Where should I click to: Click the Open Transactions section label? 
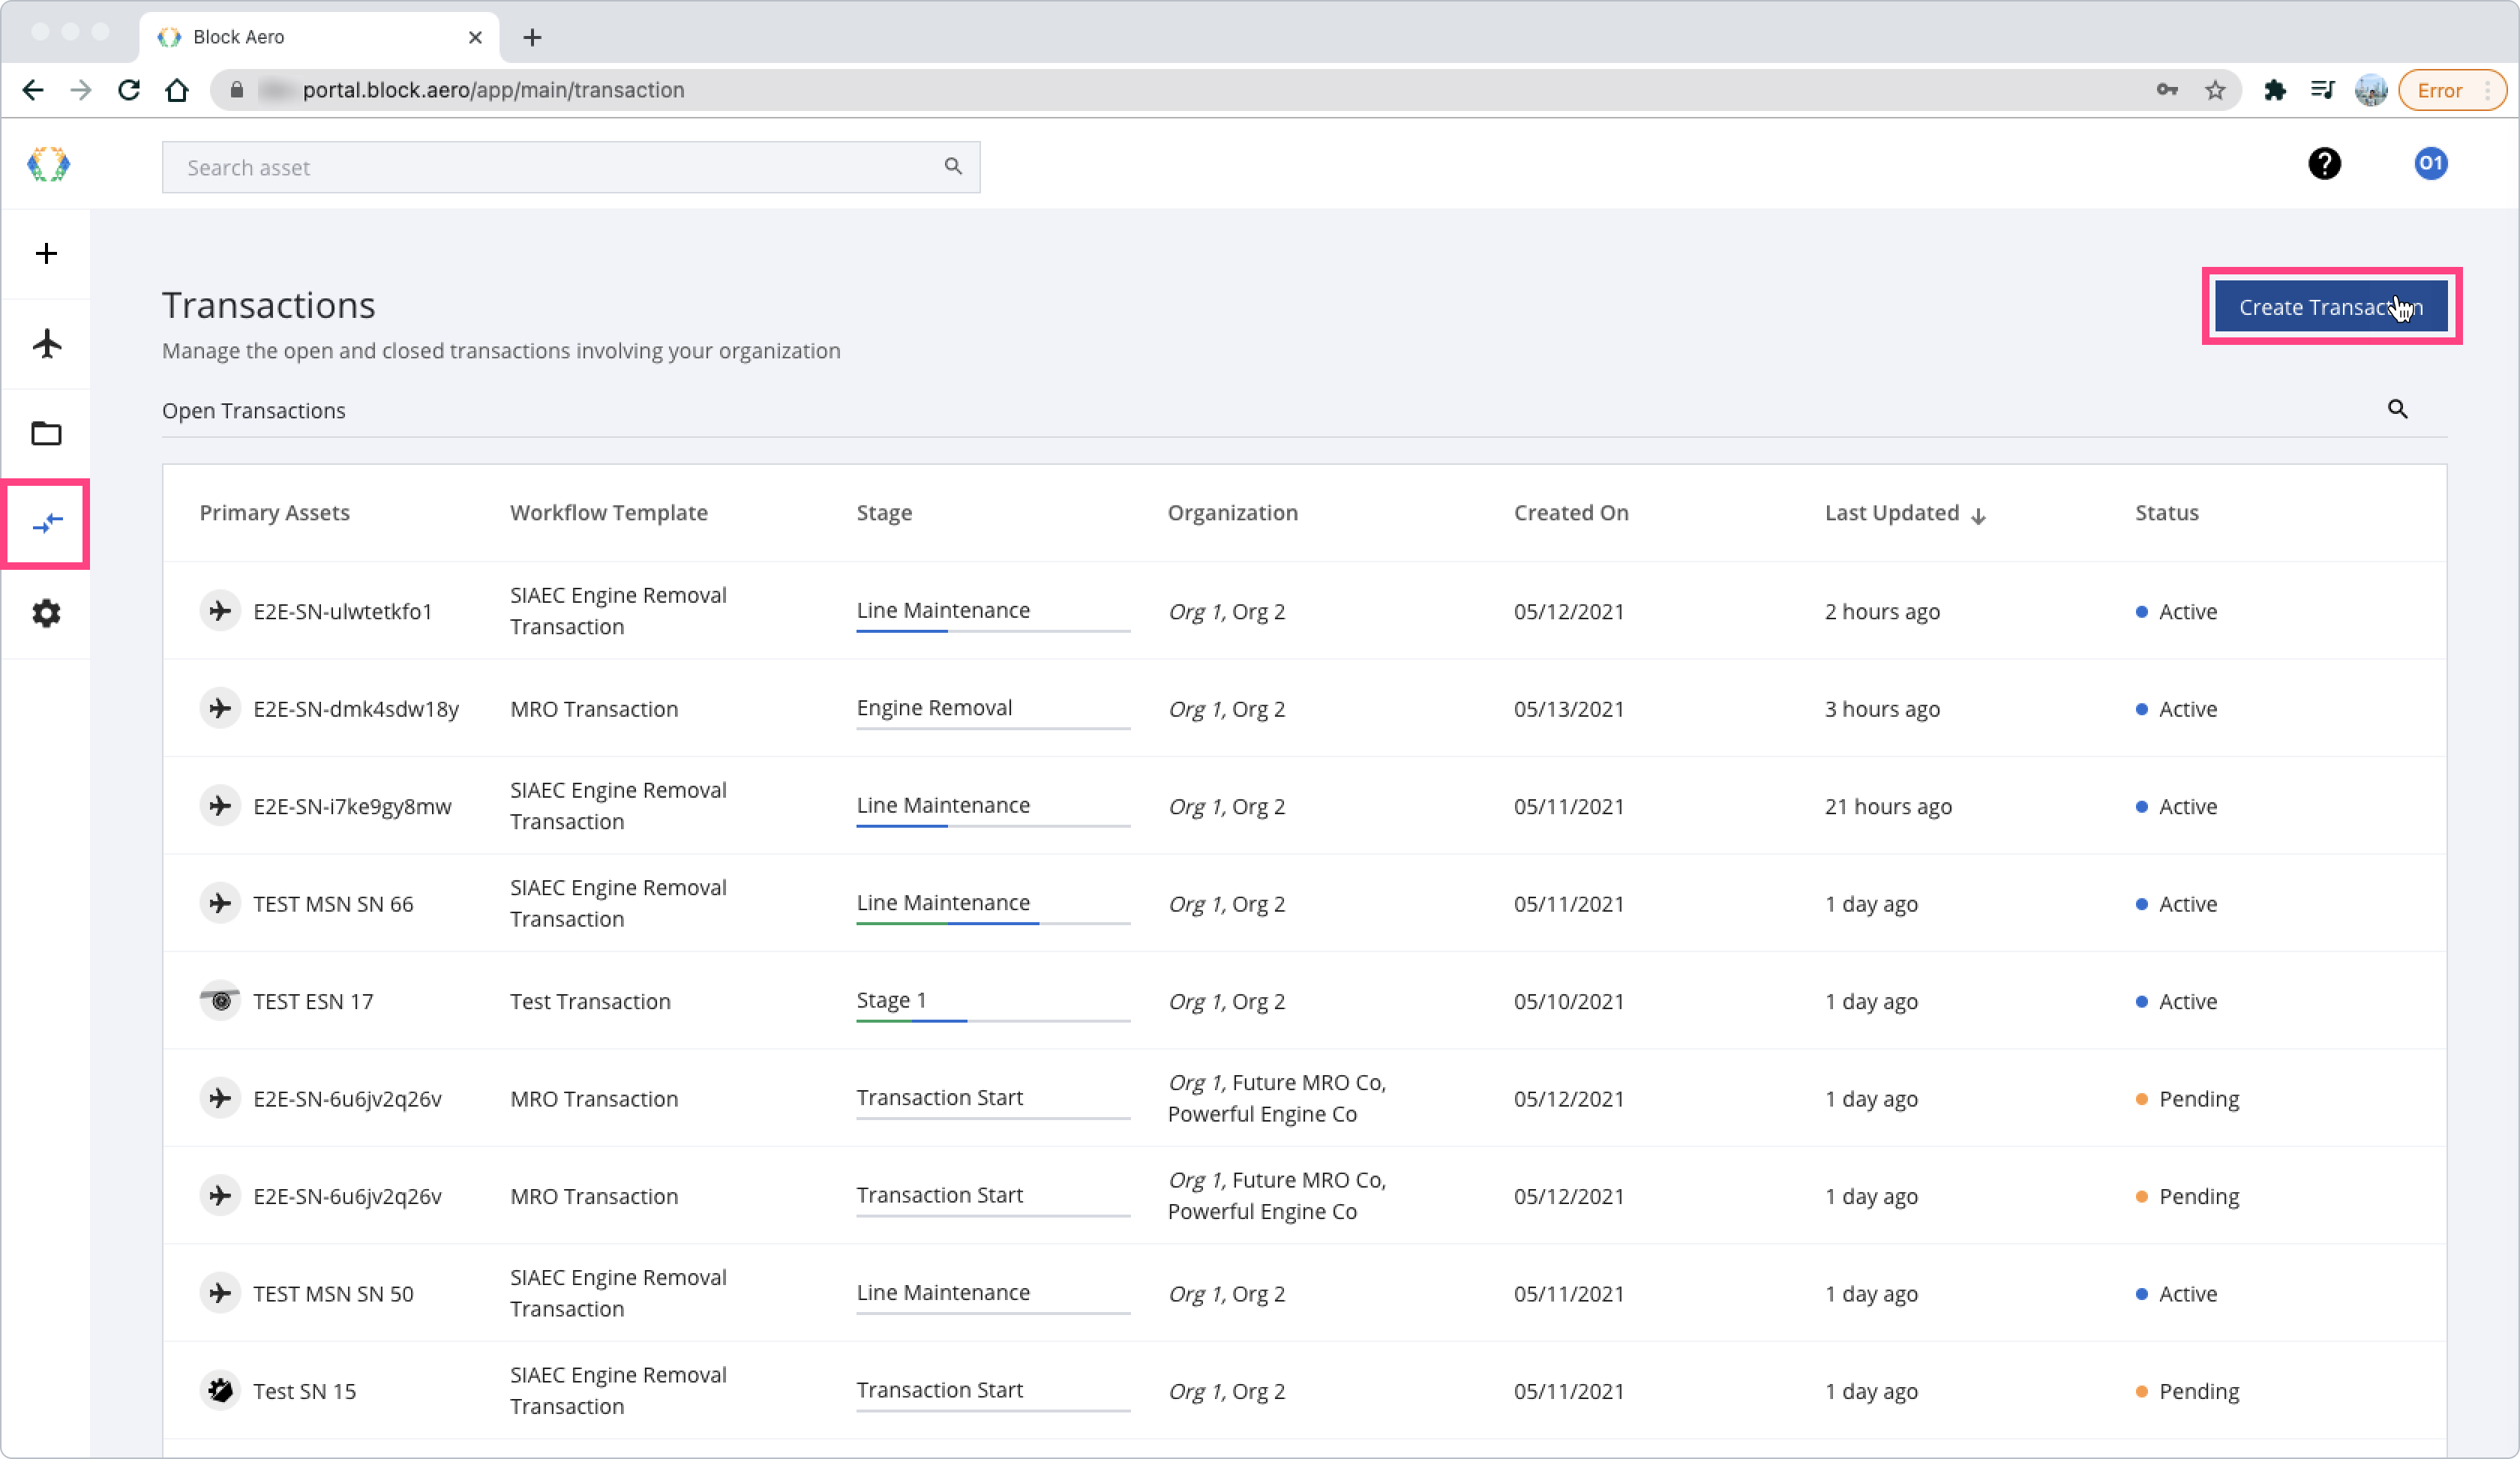pos(253,411)
